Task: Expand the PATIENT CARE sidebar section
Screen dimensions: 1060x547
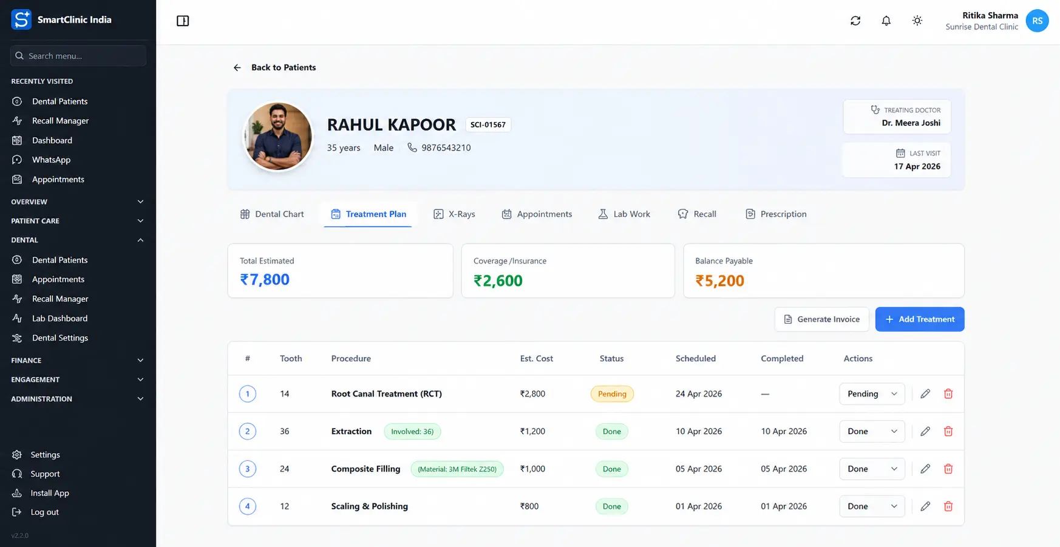Action: tap(78, 221)
